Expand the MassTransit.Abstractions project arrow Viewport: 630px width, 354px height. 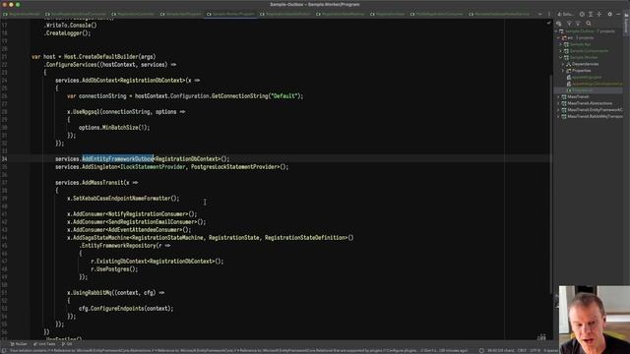tap(559, 103)
